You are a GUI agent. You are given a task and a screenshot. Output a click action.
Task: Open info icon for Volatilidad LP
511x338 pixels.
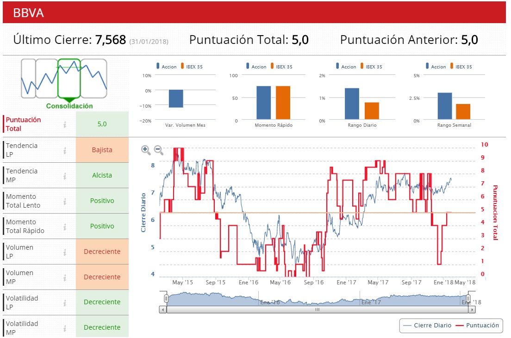click(65, 303)
